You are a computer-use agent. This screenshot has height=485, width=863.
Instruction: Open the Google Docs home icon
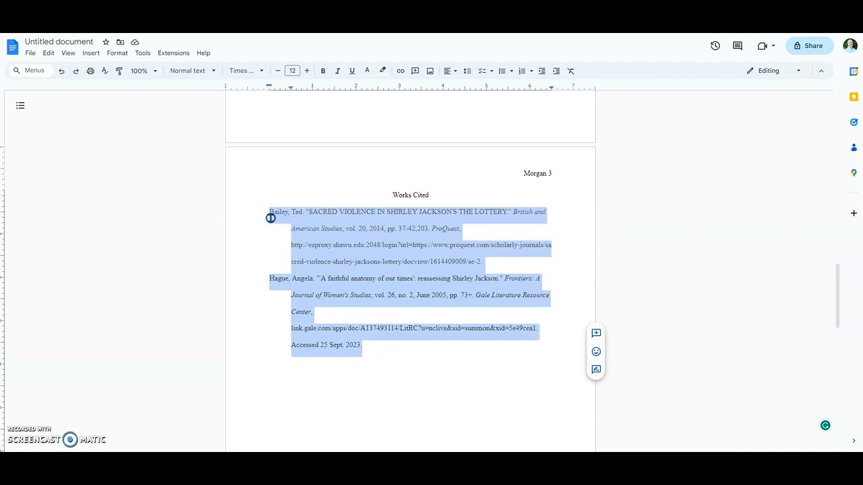tap(13, 46)
